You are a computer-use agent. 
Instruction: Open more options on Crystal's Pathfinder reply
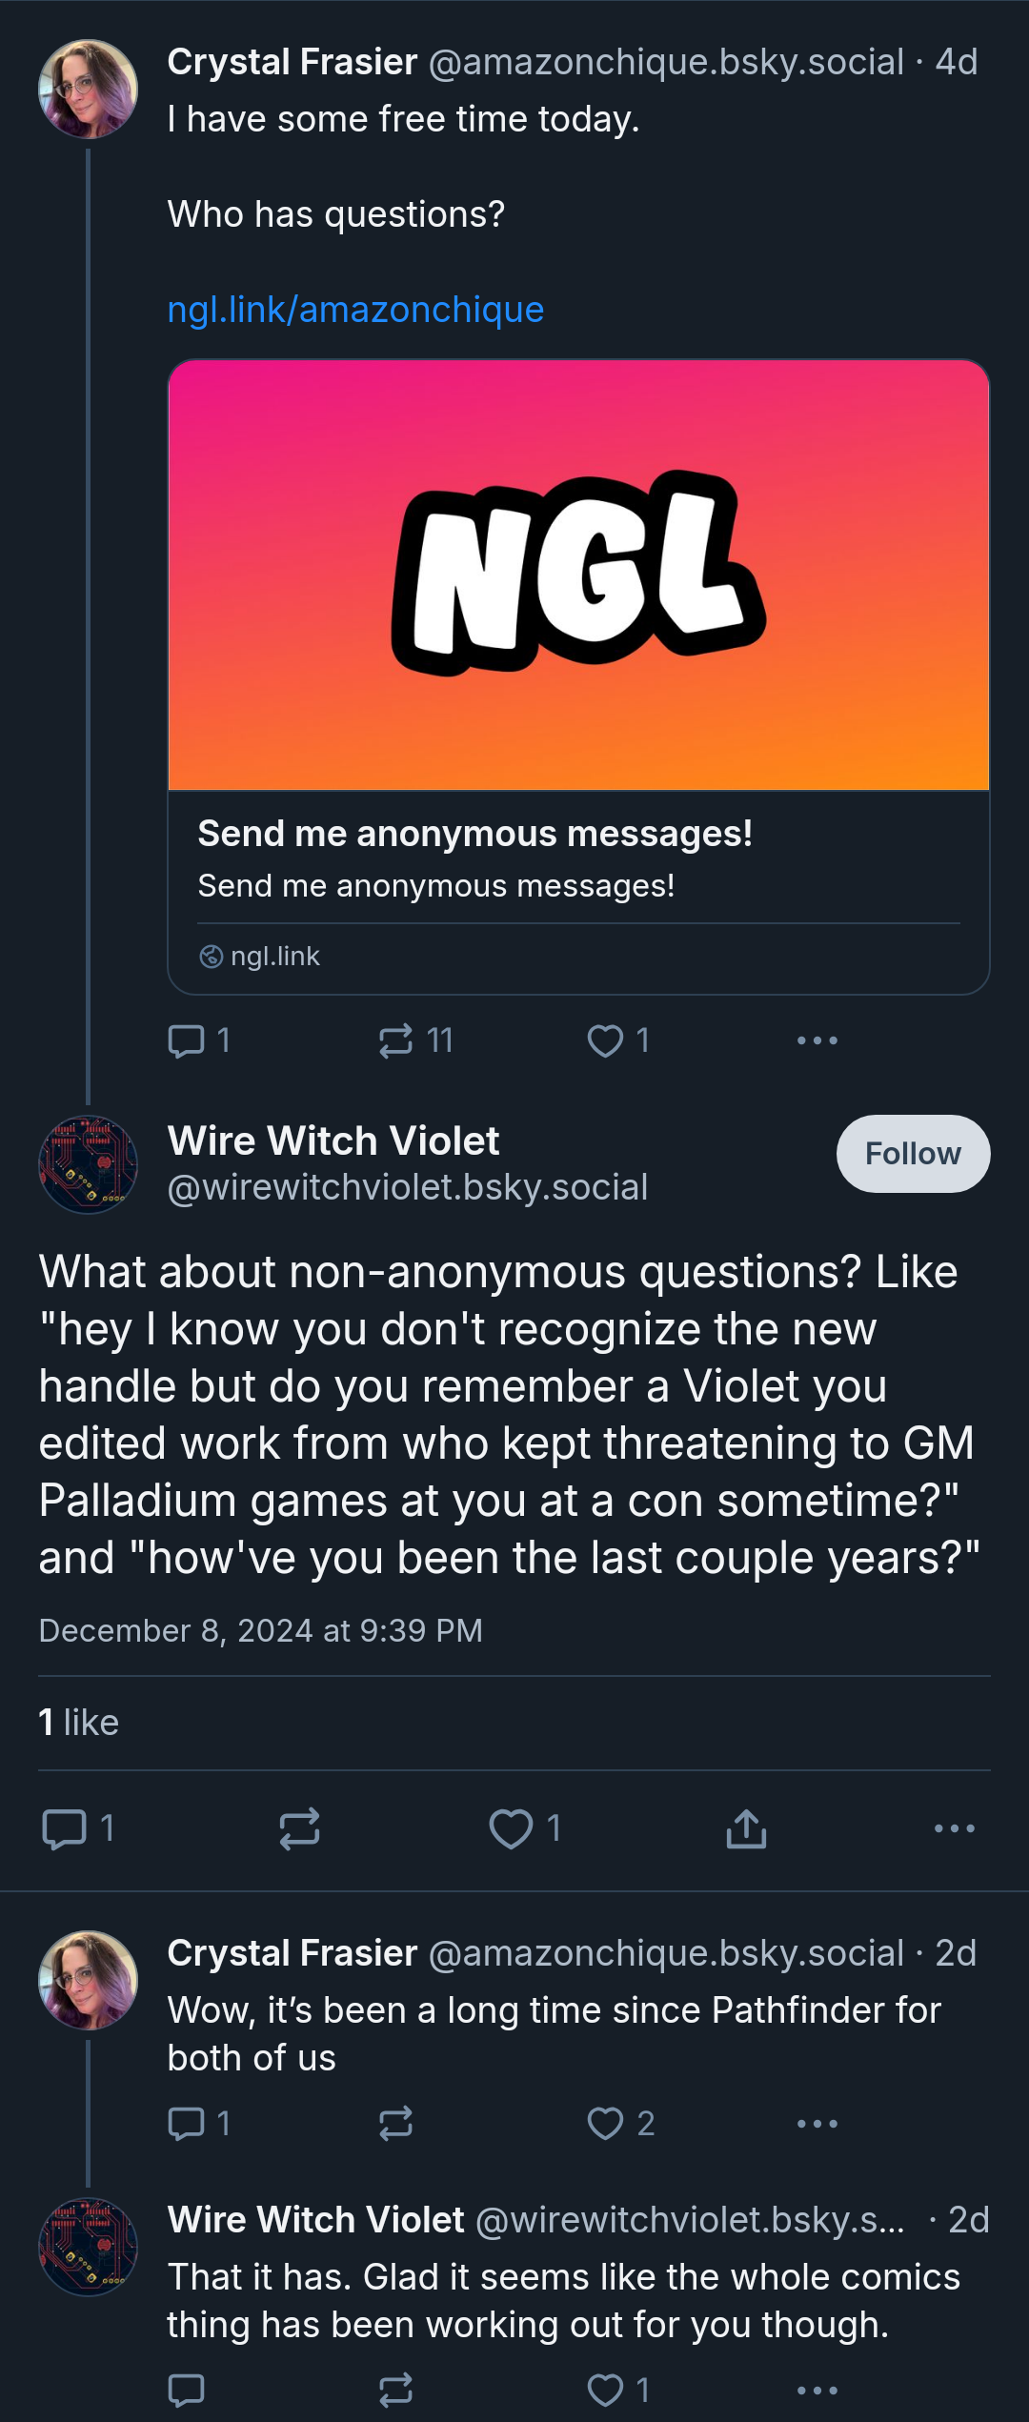(x=817, y=2124)
